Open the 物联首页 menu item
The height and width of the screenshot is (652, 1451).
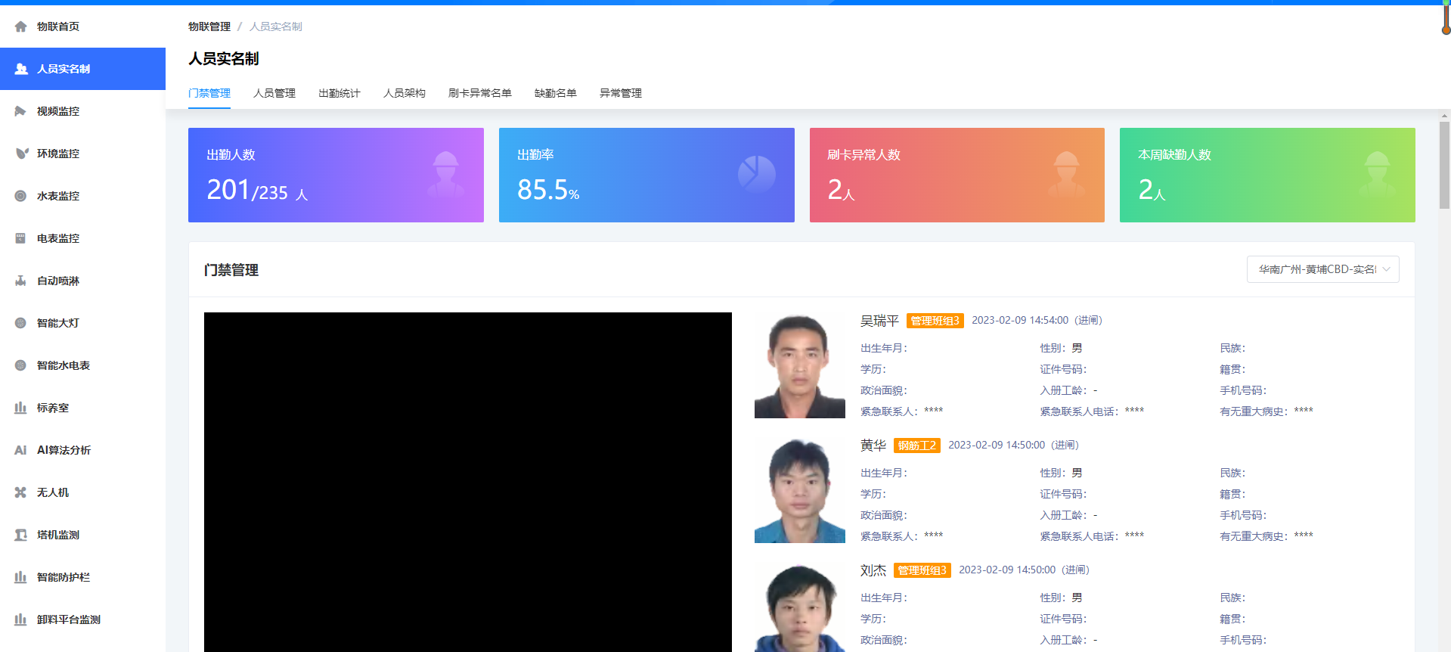point(82,26)
